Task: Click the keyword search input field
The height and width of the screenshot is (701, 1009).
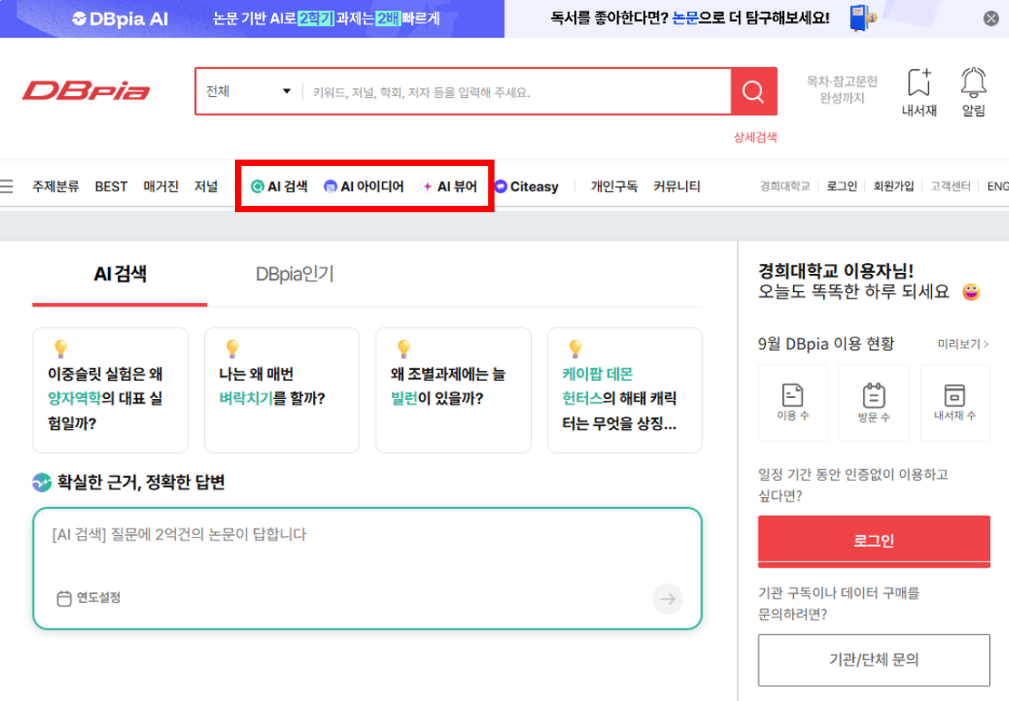Action: (x=515, y=92)
